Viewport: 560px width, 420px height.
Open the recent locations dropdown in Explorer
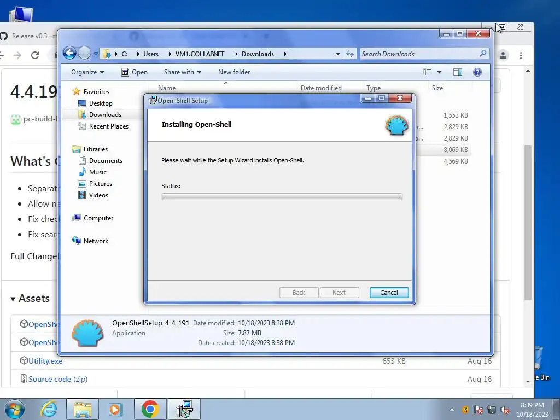96,54
